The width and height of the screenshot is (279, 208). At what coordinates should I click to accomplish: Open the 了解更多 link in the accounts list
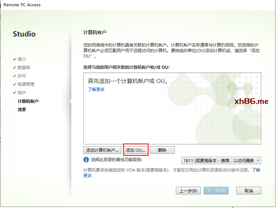[x=96, y=89]
